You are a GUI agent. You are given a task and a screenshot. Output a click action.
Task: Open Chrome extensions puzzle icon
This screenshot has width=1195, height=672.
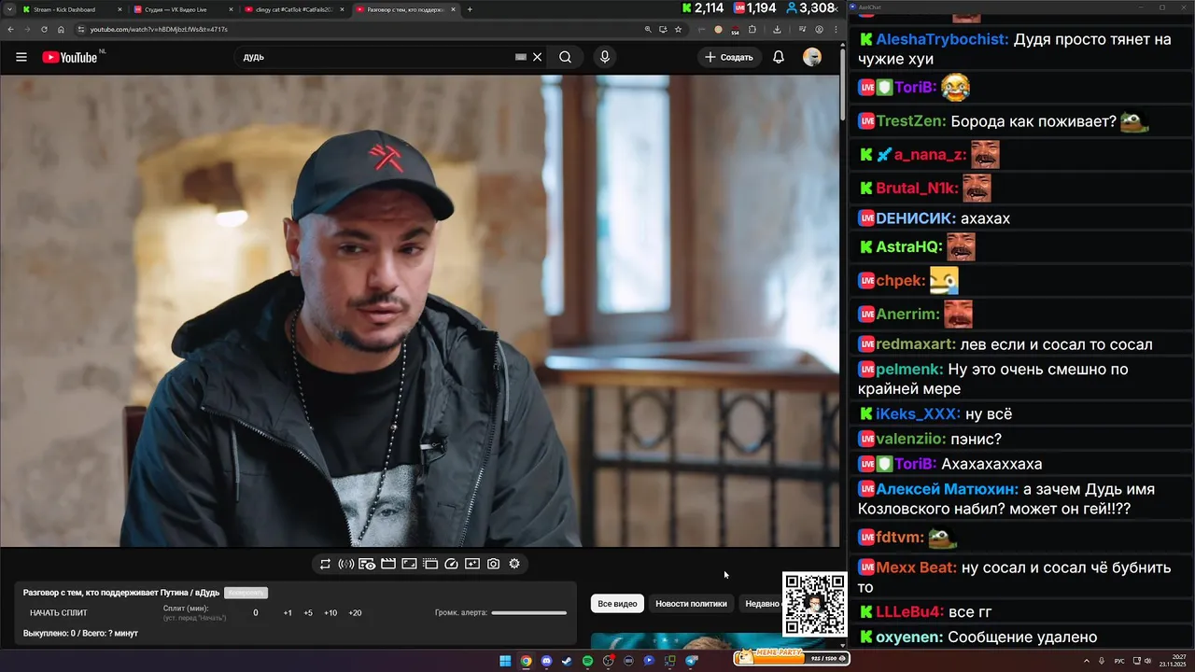tap(752, 29)
